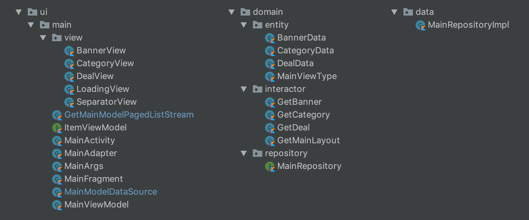
Task: Collapse the data package
Action: coord(394,12)
